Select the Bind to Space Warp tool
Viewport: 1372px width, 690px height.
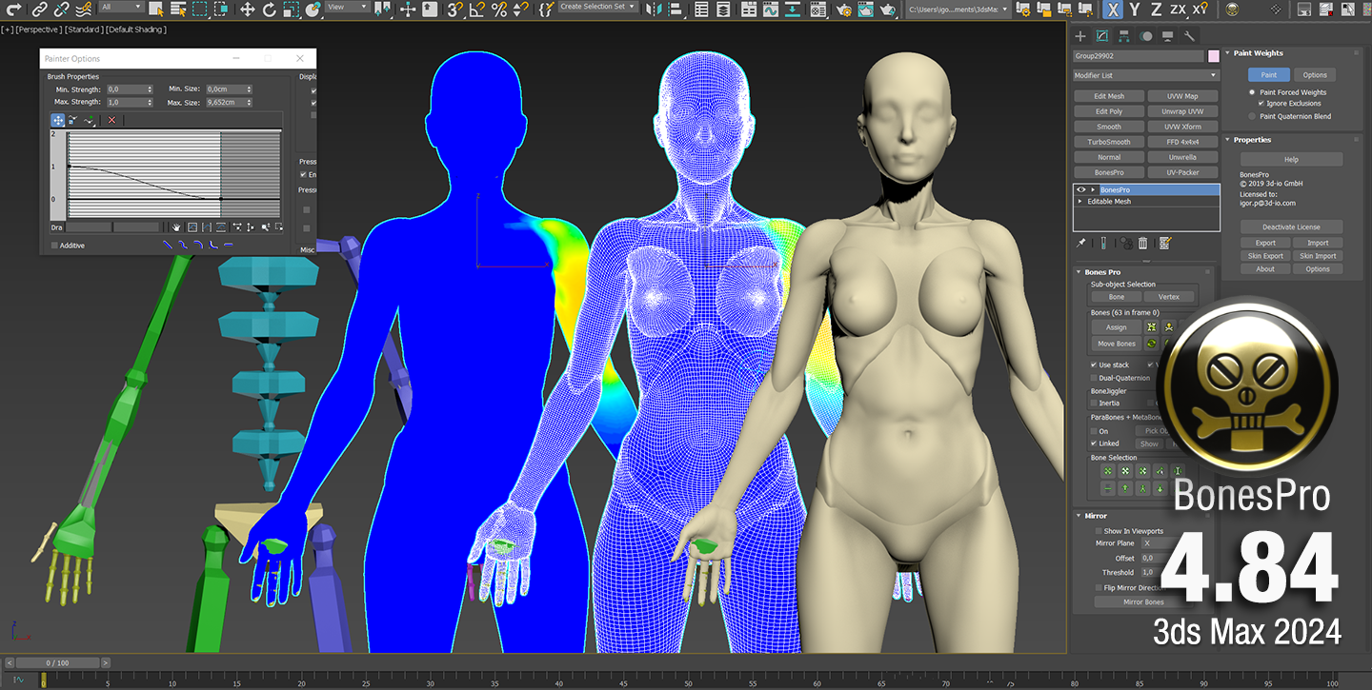click(84, 9)
